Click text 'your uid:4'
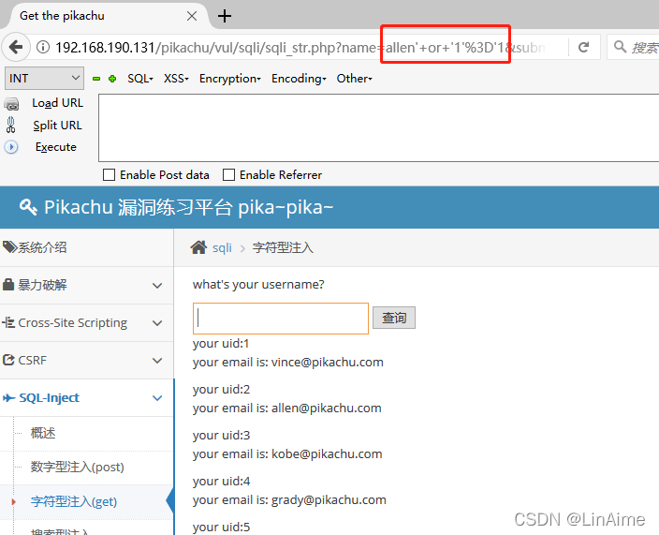 (x=221, y=482)
